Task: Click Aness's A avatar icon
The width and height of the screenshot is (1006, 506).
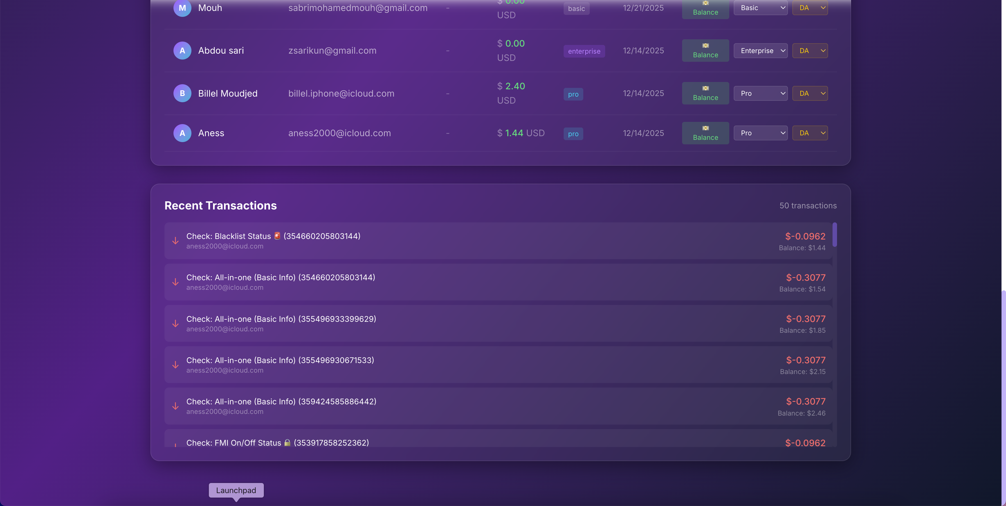Action: coord(182,133)
